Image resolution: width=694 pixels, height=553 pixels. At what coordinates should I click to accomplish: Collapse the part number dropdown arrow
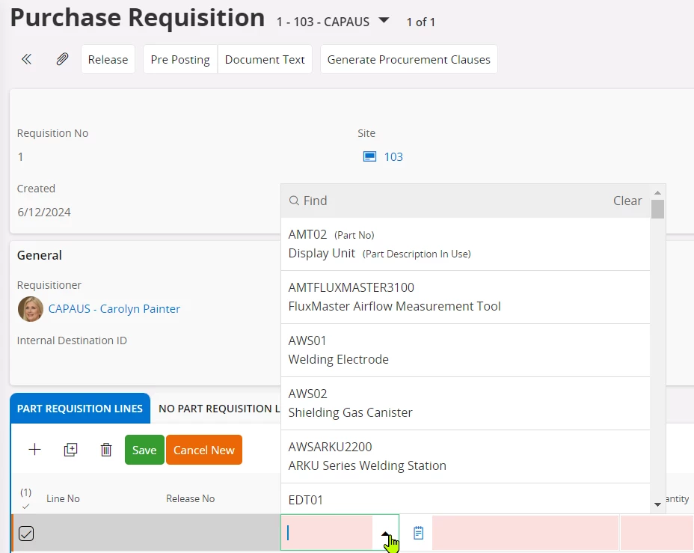point(386,534)
